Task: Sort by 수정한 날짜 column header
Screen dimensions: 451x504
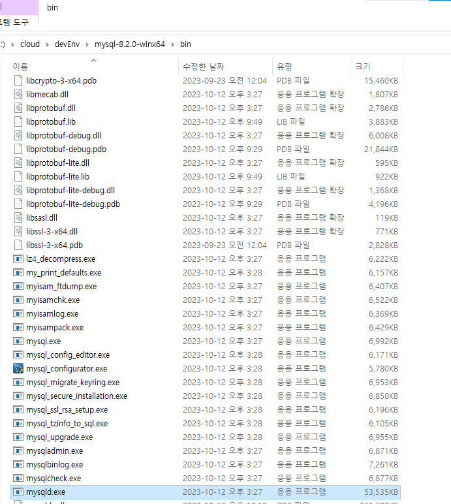Action: [204, 67]
